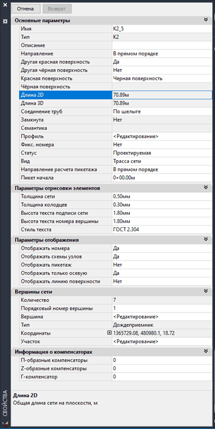Screen dimensions: 215x429
Task: Collapse the Параметры отрисовки элементов section
Action: pyautogui.click(x=206, y=188)
